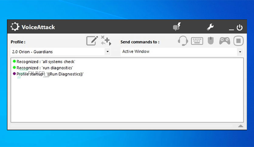The width and height of the screenshot is (254, 147).
Task: Edit the profile with the pencil icon
Action: 92,41
